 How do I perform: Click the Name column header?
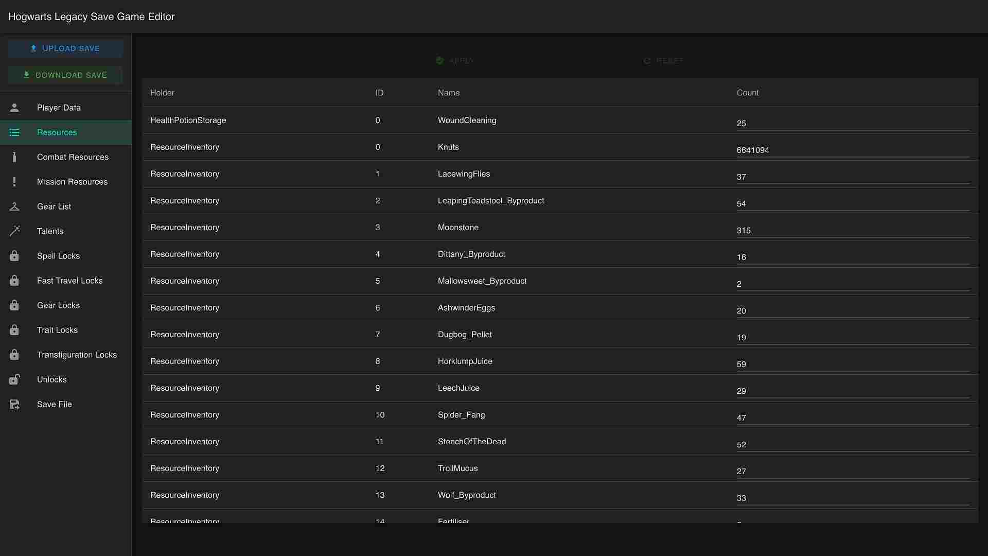[x=449, y=93]
